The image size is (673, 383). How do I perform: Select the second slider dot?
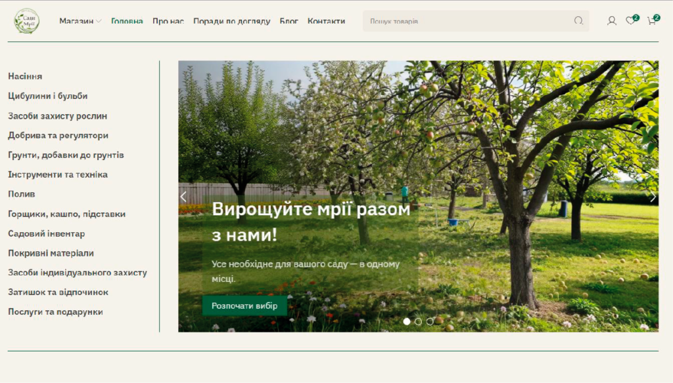pos(418,321)
